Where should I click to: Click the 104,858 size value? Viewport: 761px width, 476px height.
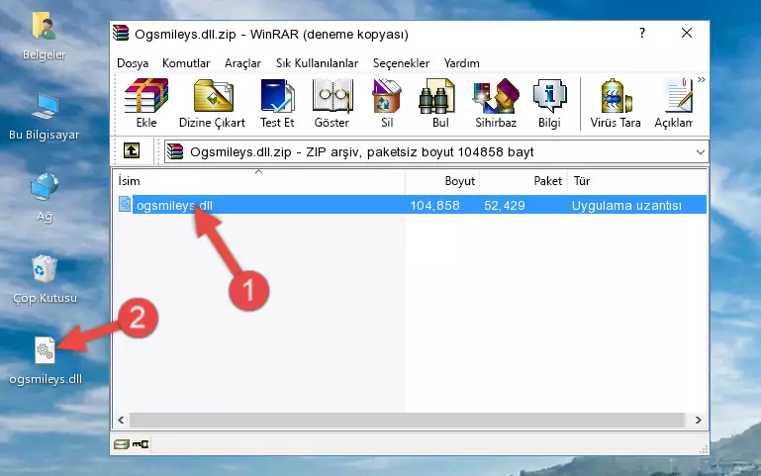click(434, 205)
